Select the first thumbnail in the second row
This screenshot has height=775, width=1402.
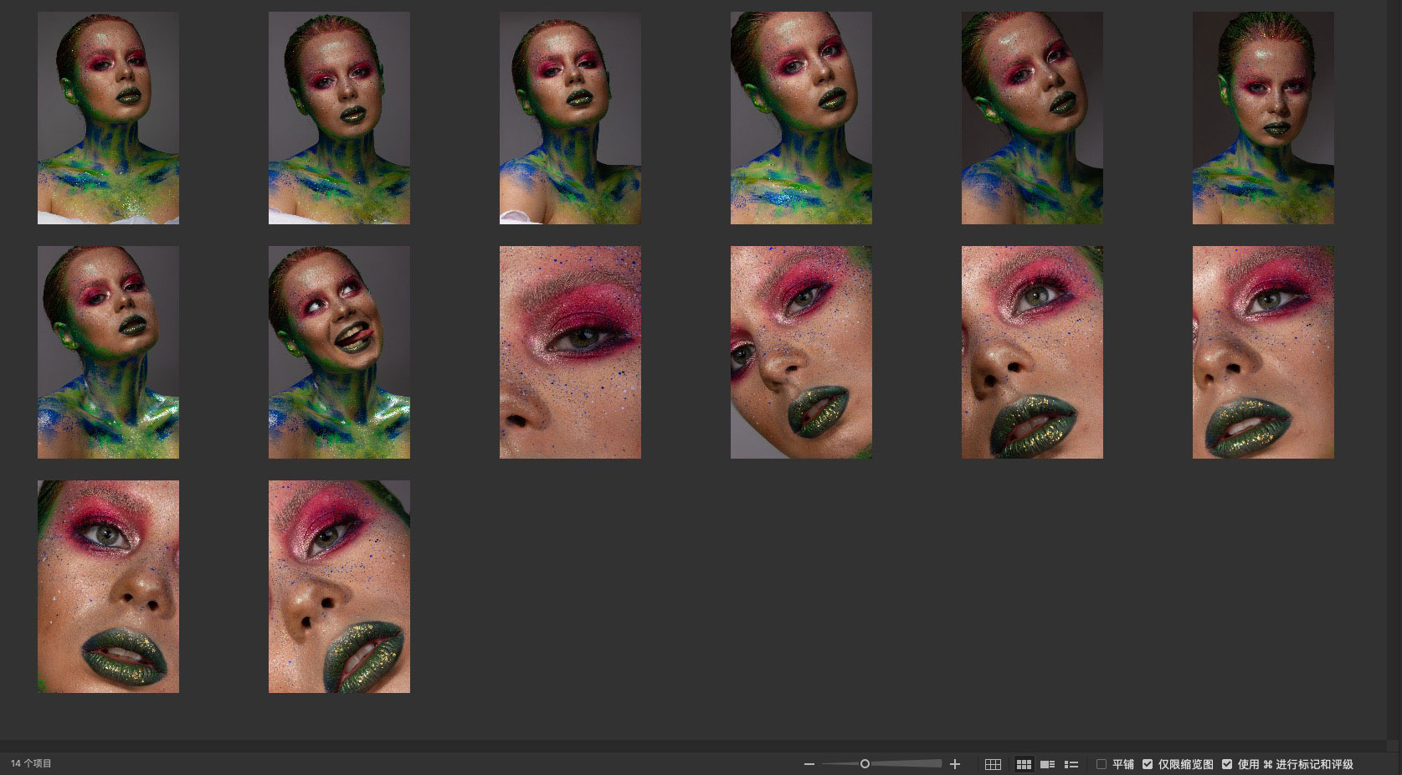[x=108, y=352]
